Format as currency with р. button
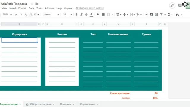190x107 pixels. [x=16, y=15]
